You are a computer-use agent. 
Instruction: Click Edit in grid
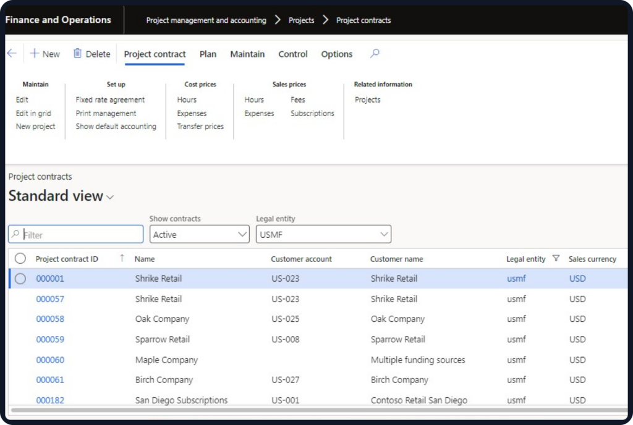[x=33, y=113]
